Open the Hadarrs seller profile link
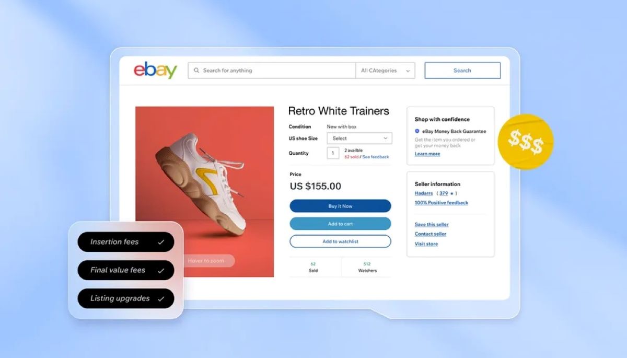The height and width of the screenshot is (358, 627). 424,193
